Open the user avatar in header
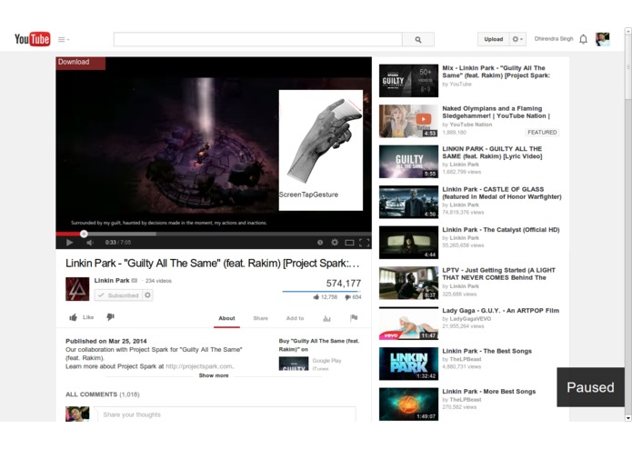This screenshot has height=449, width=632. [x=603, y=39]
